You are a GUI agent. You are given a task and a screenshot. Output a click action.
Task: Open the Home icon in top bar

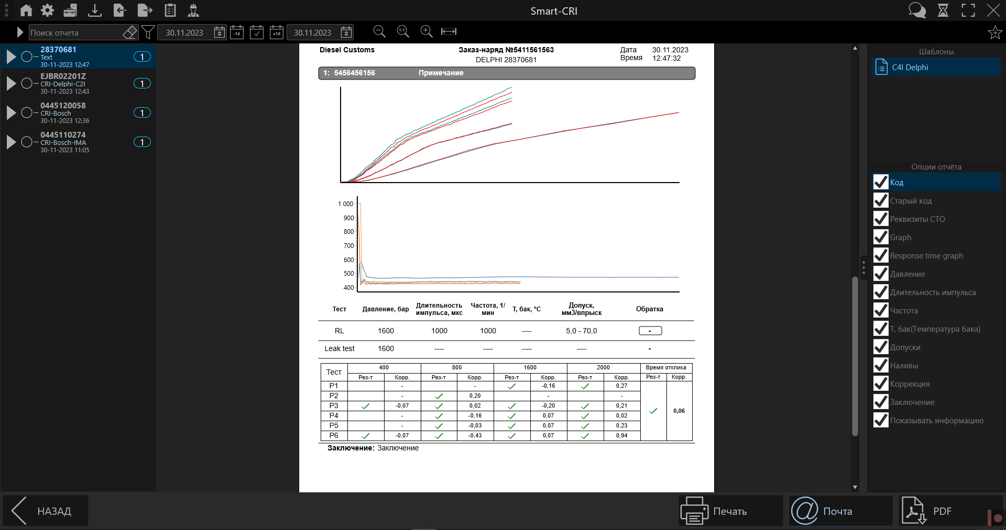point(26,10)
